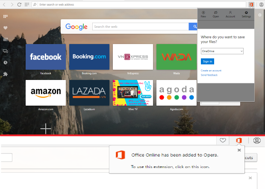The height and width of the screenshot is (189, 265).
Task: Click the blue Sign in button
Action: [x=207, y=62]
